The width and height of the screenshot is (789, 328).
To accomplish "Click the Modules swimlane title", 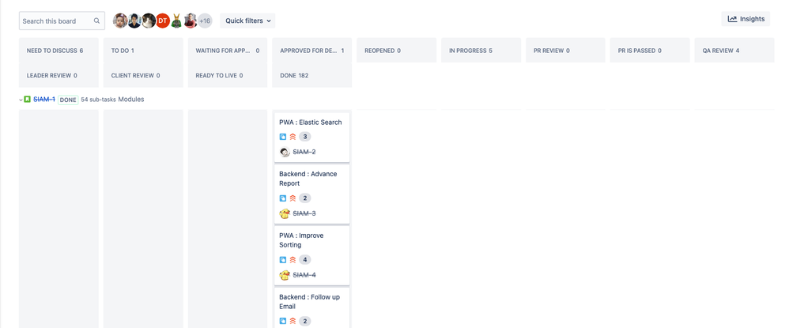I will tap(130, 100).
